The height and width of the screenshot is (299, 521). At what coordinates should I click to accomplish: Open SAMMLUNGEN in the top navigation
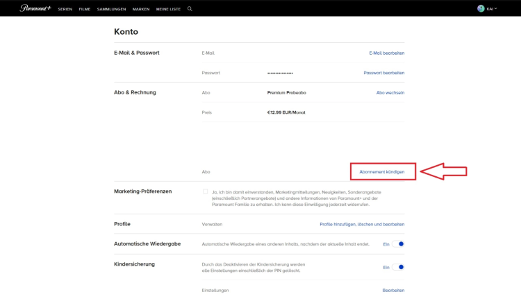[x=110, y=9]
